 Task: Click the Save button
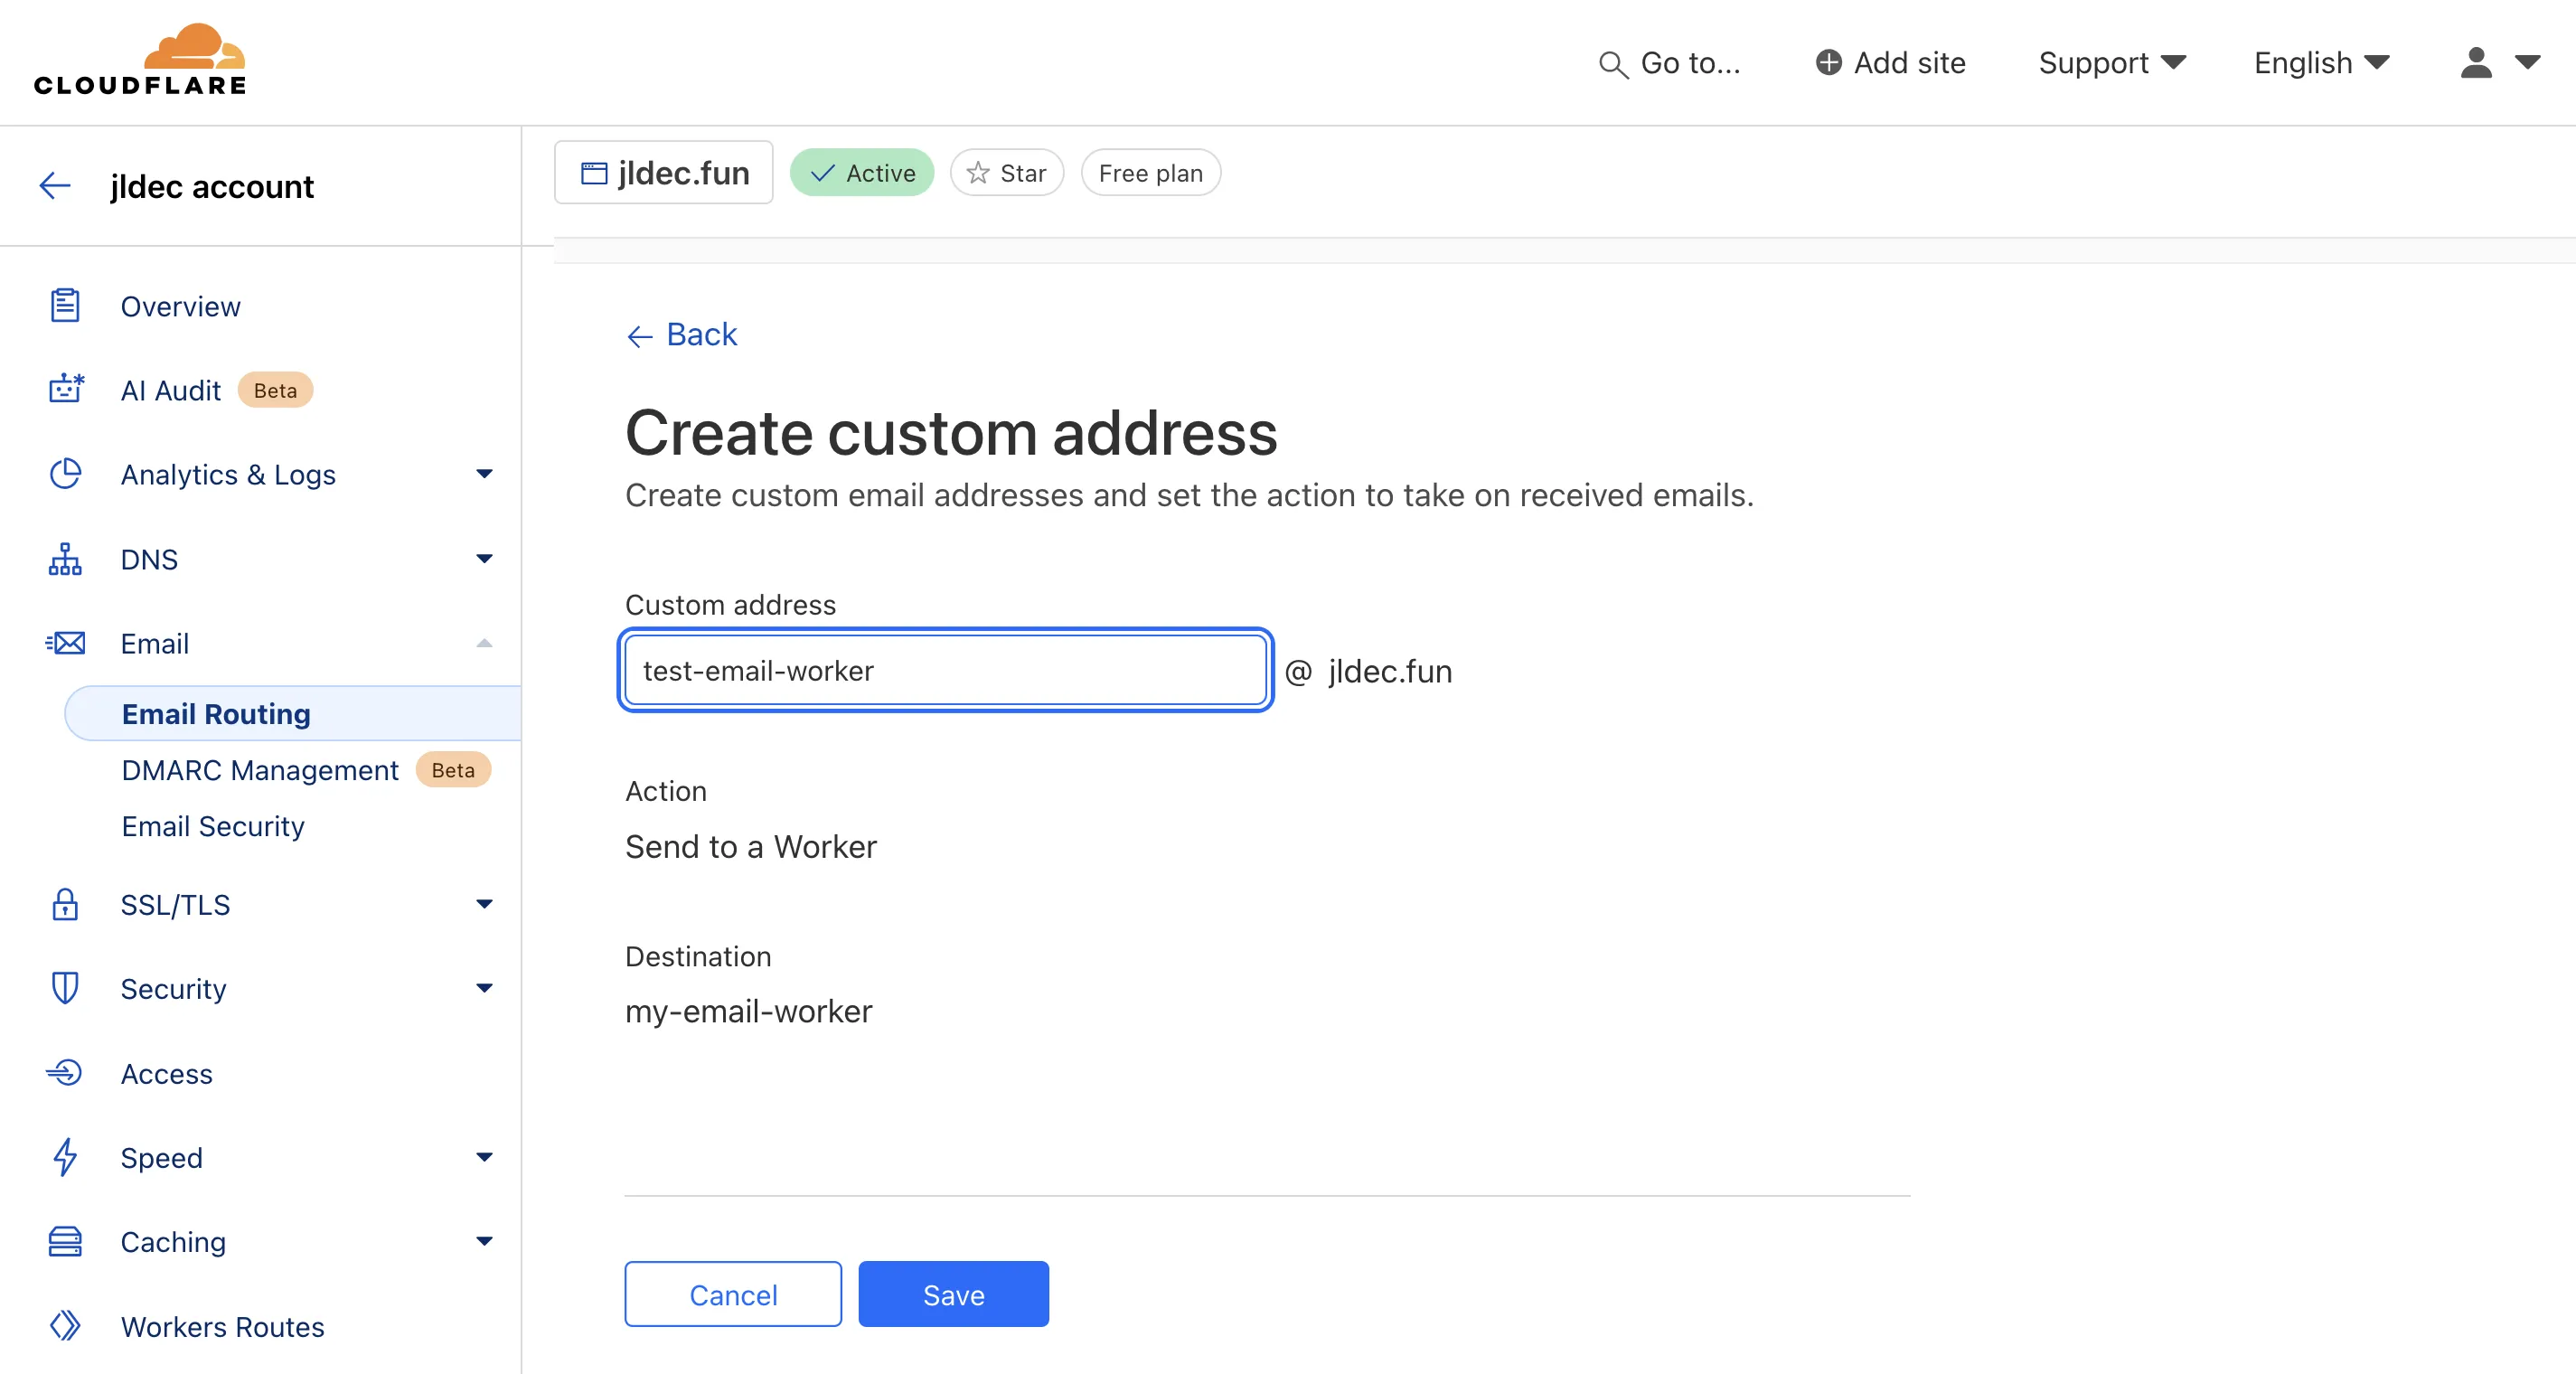point(954,1294)
